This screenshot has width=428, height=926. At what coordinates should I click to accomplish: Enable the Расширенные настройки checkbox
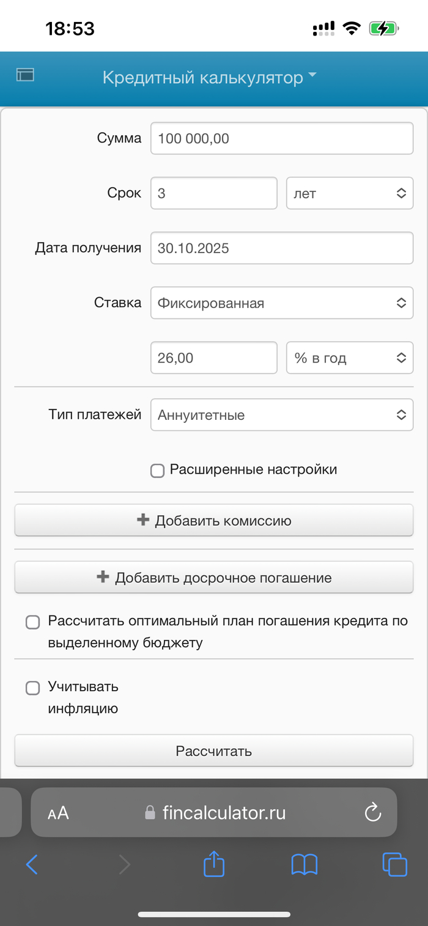tap(158, 471)
